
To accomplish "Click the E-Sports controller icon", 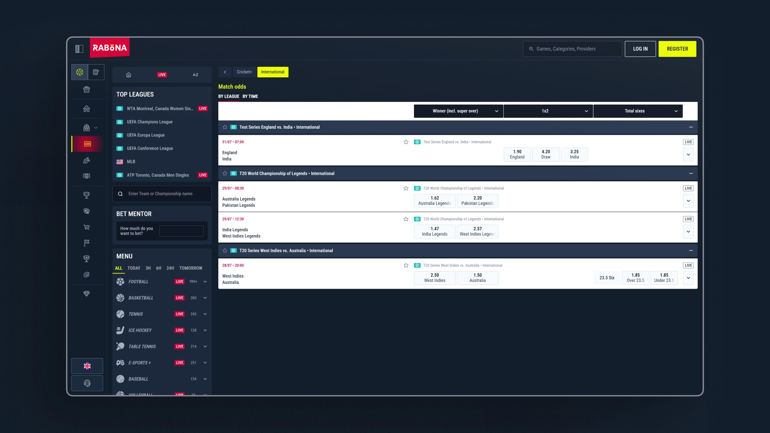I will pyautogui.click(x=120, y=363).
